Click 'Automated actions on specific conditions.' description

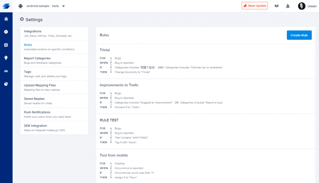pos(50,49)
